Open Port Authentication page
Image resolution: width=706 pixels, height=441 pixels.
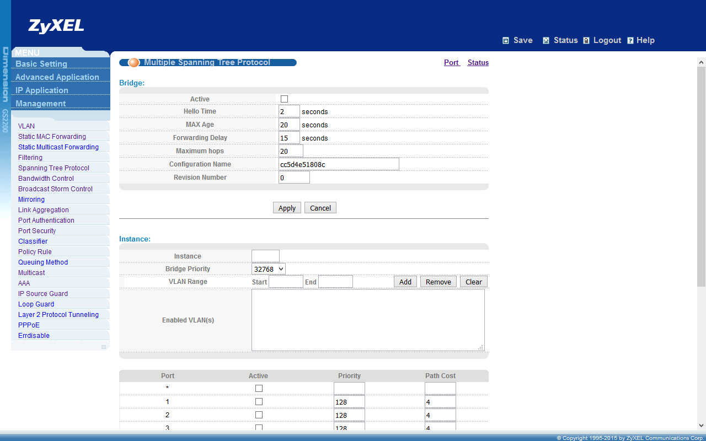click(x=46, y=220)
